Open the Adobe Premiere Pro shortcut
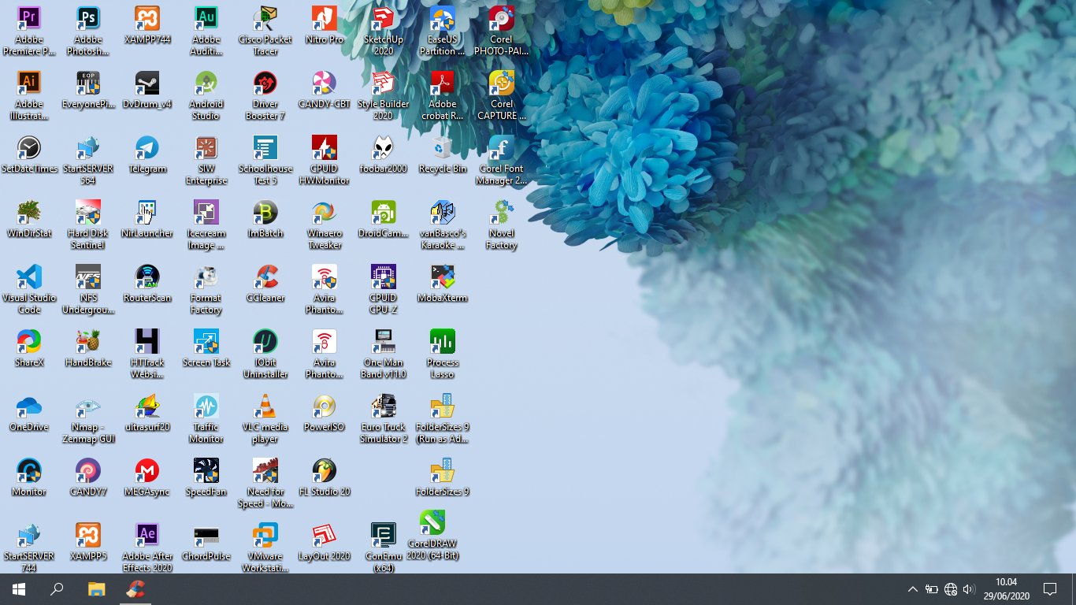This screenshot has width=1076, height=605. (x=29, y=30)
